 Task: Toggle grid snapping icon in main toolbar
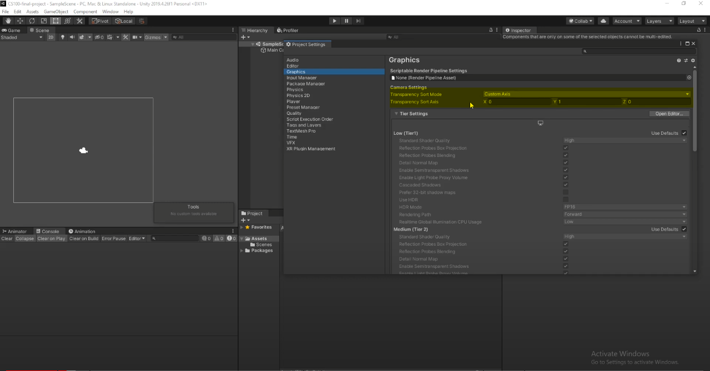click(142, 21)
